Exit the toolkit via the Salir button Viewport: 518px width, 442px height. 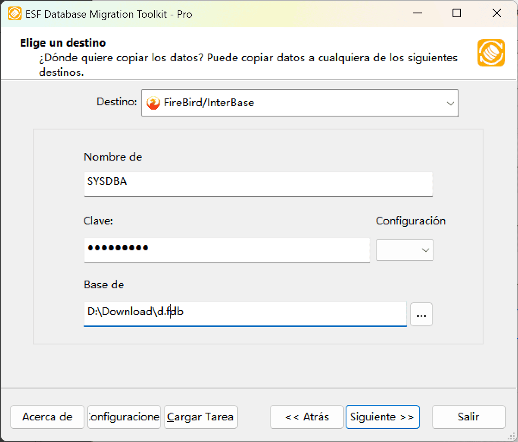point(468,417)
